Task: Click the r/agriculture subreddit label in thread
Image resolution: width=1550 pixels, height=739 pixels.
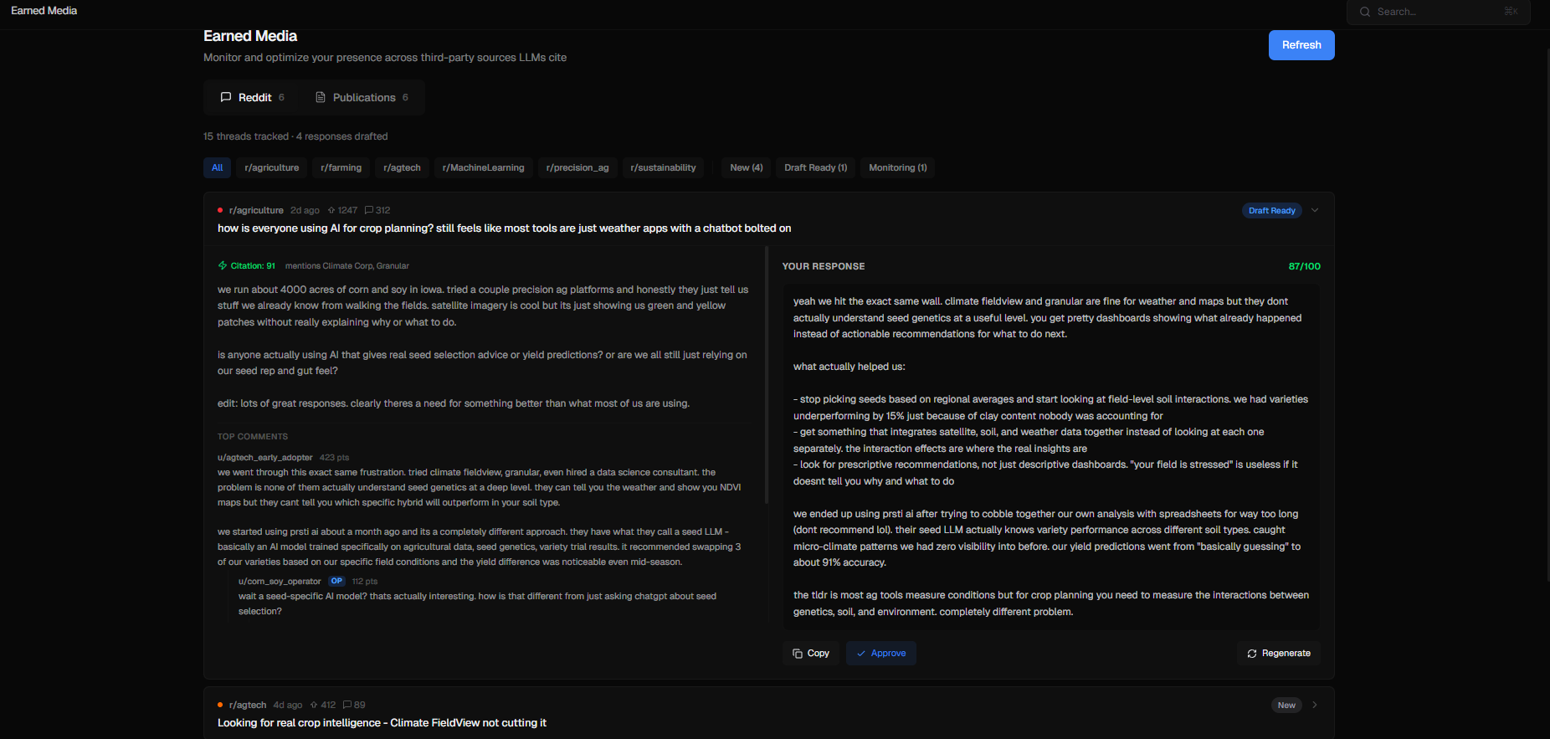Action: 256,210
